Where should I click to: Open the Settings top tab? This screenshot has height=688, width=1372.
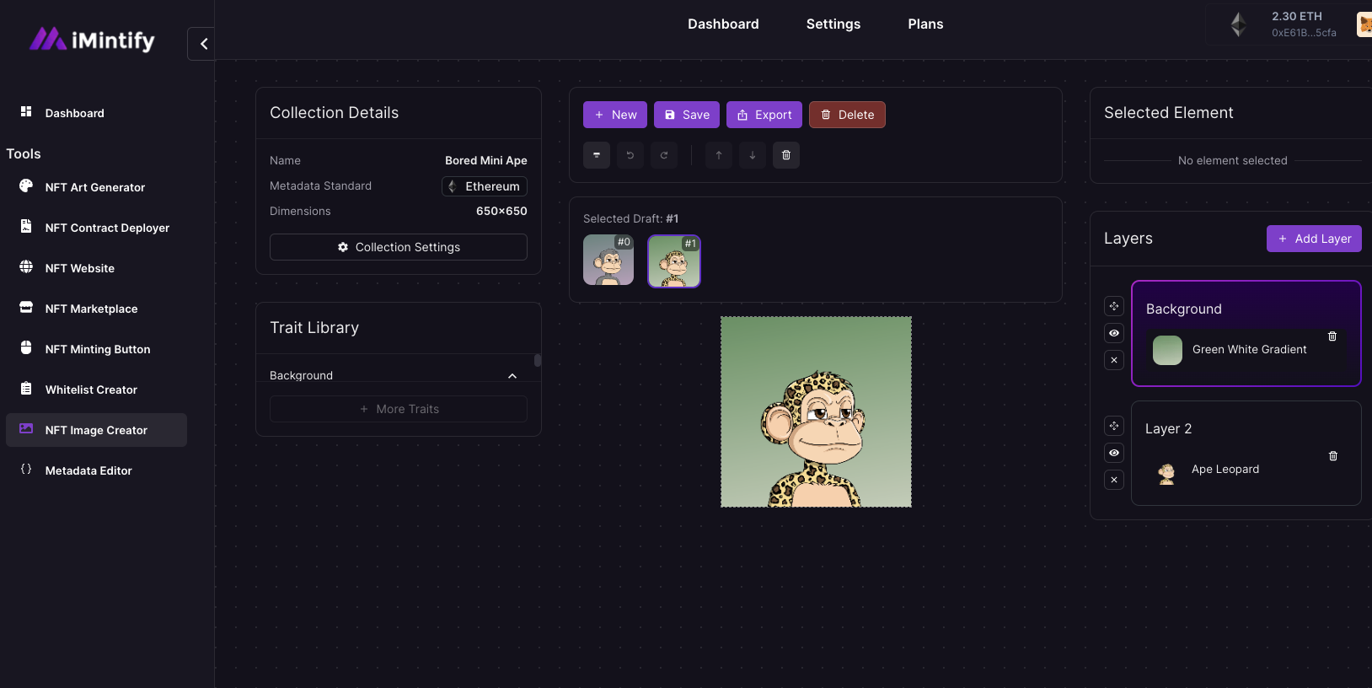point(833,24)
